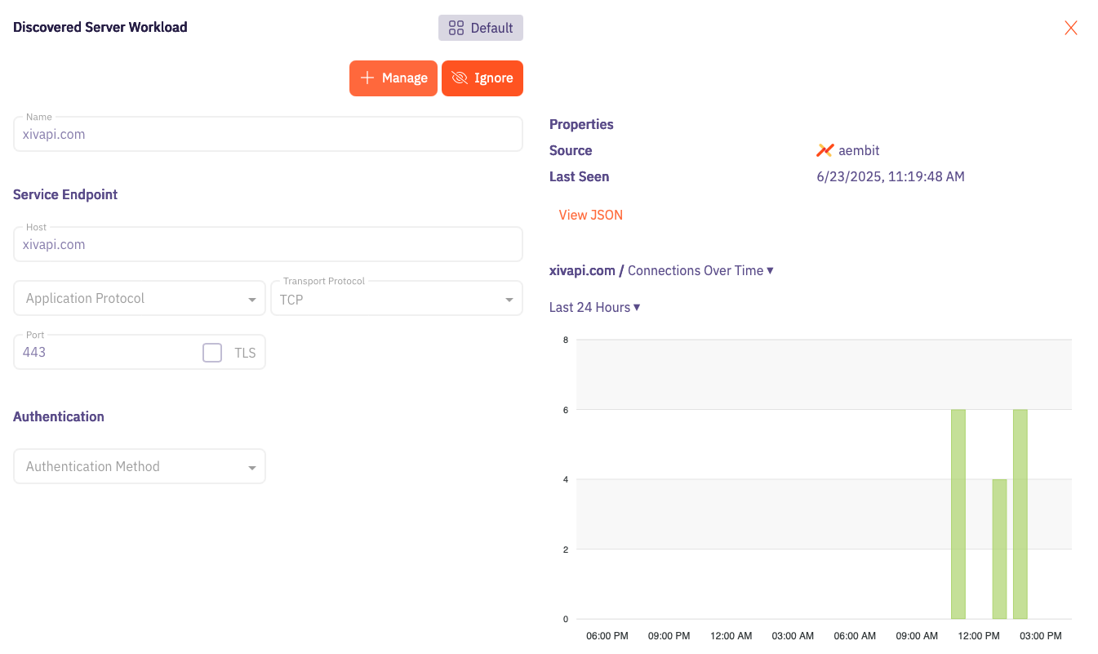Close the panel with the orange X
This screenshot has width=1098, height=654.
[1071, 28]
